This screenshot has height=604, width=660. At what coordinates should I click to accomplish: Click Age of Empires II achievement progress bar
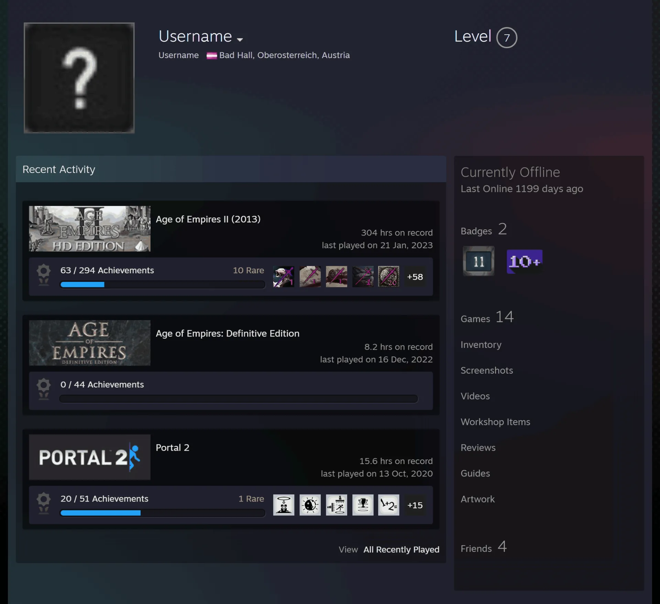[163, 284]
